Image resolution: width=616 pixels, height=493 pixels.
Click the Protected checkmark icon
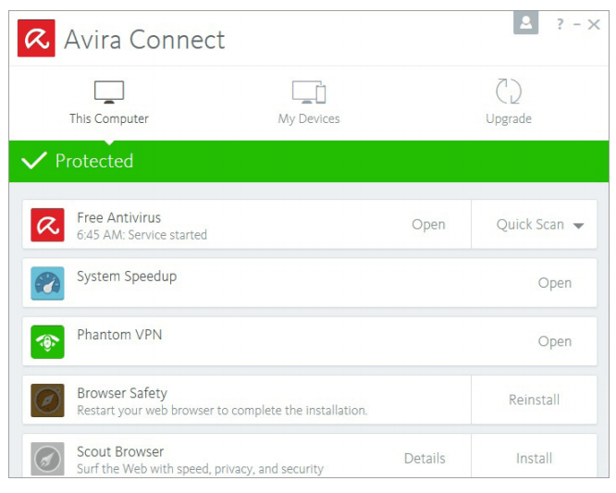(34, 160)
